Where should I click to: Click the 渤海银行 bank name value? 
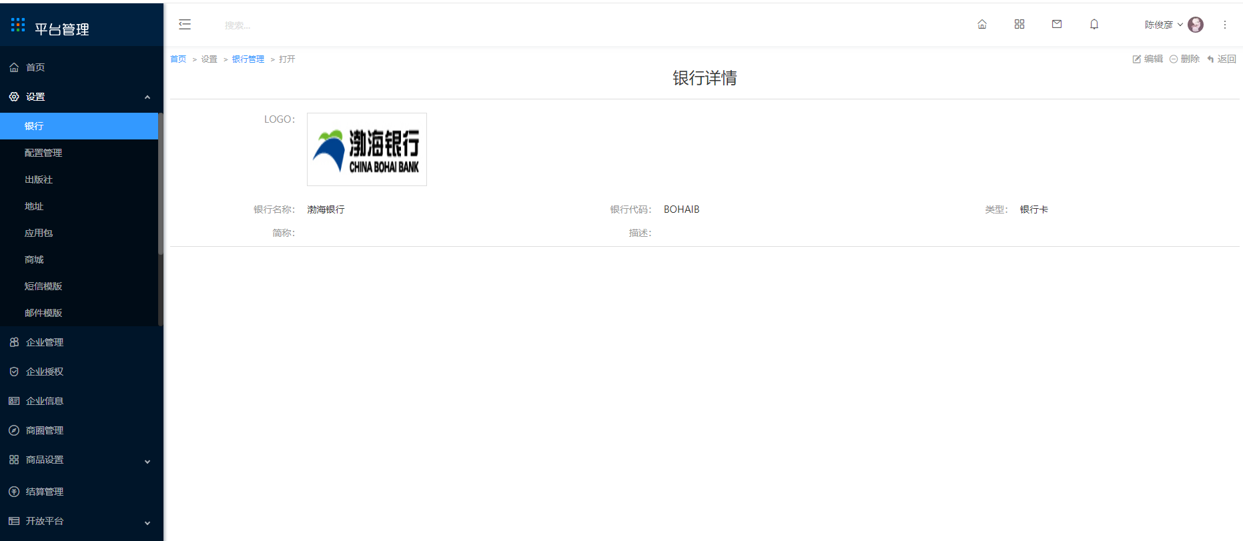326,209
